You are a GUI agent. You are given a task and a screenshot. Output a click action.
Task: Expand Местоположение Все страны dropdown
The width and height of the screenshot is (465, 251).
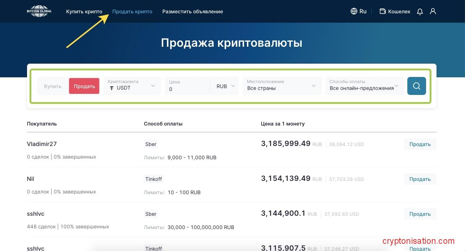point(282,86)
